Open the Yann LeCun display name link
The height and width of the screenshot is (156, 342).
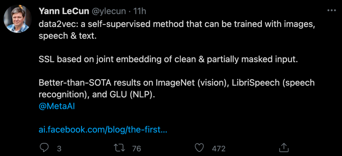[64, 11]
